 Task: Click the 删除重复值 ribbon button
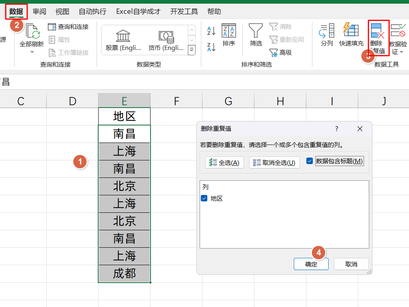[379, 38]
